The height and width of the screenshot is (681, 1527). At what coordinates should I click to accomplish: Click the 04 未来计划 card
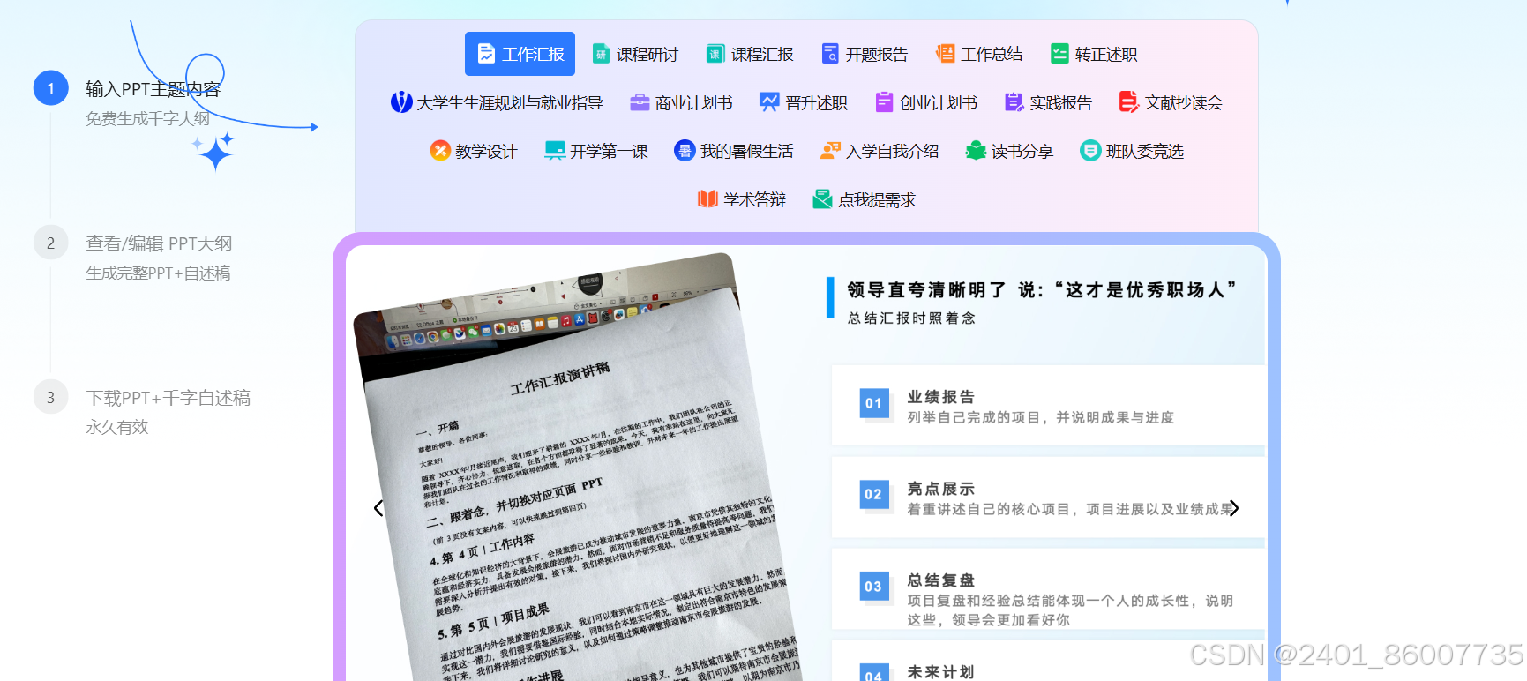pos(1048,661)
